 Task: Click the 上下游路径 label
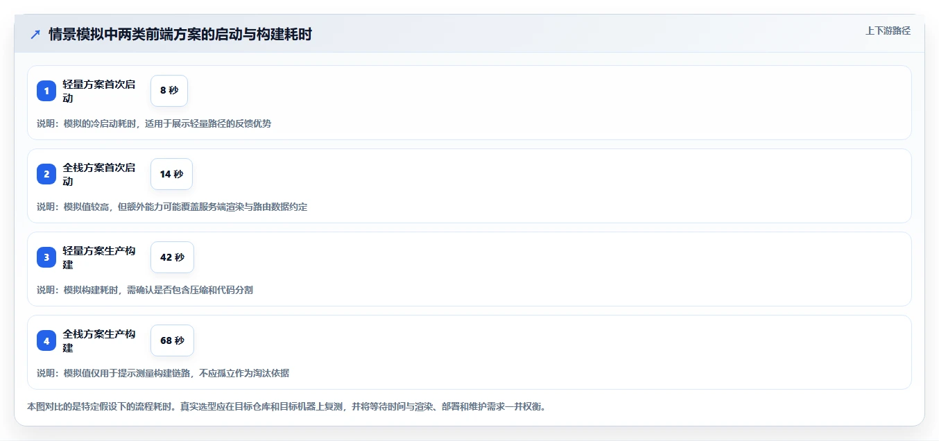click(x=888, y=31)
